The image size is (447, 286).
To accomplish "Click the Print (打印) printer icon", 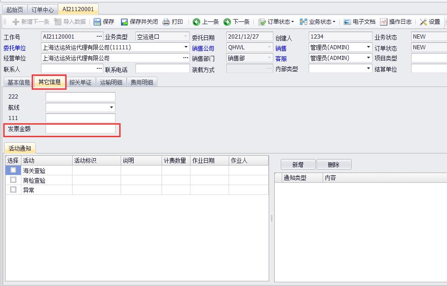I will (x=166, y=22).
